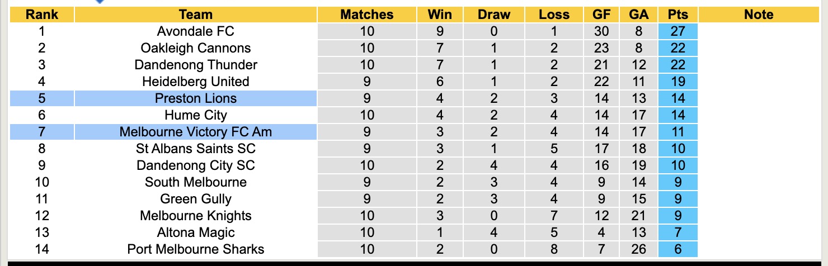Select the highlighted Preston Lions row

tap(196, 98)
